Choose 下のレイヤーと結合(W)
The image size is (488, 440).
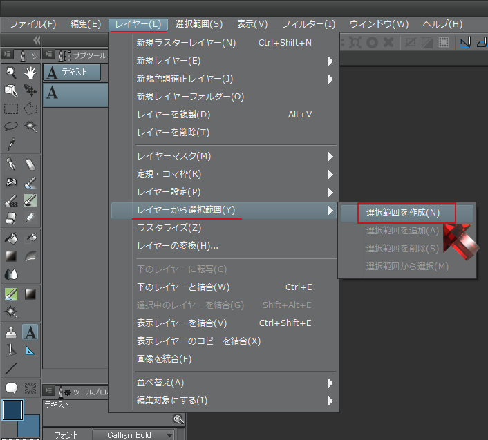coord(224,287)
